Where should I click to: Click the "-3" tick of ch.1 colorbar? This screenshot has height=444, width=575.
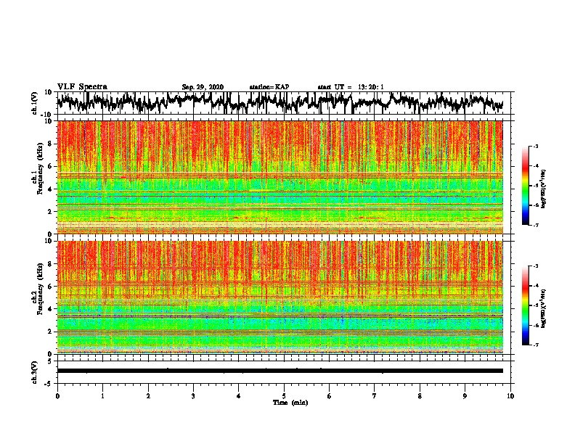[x=535, y=146]
